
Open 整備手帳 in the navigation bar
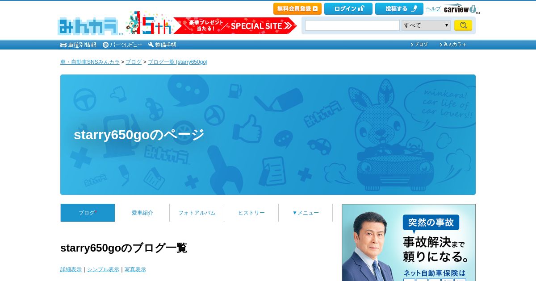[x=162, y=45]
